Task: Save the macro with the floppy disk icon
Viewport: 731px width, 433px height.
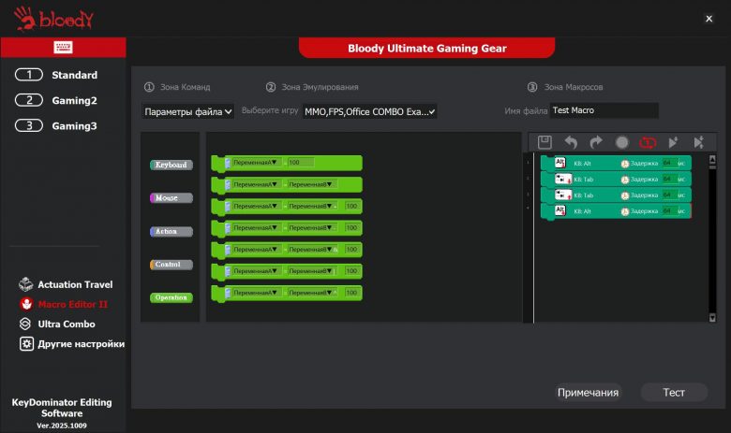Action: coord(545,142)
